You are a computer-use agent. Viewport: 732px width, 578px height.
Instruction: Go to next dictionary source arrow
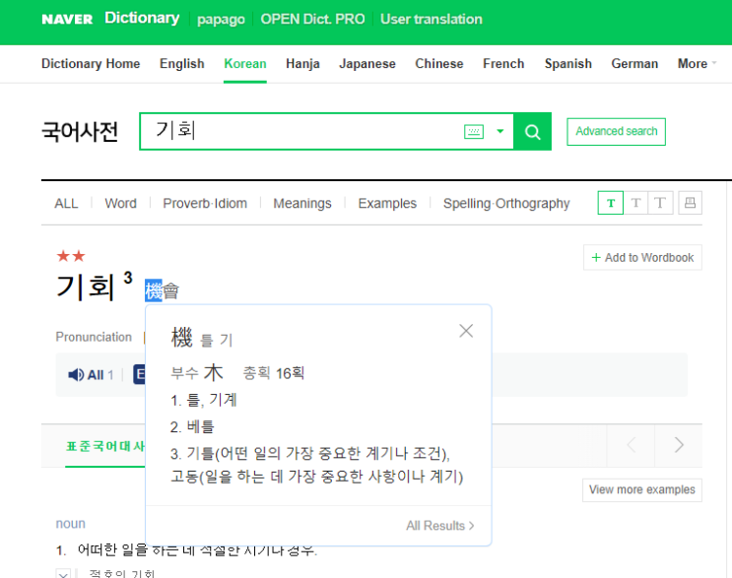(x=679, y=445)
